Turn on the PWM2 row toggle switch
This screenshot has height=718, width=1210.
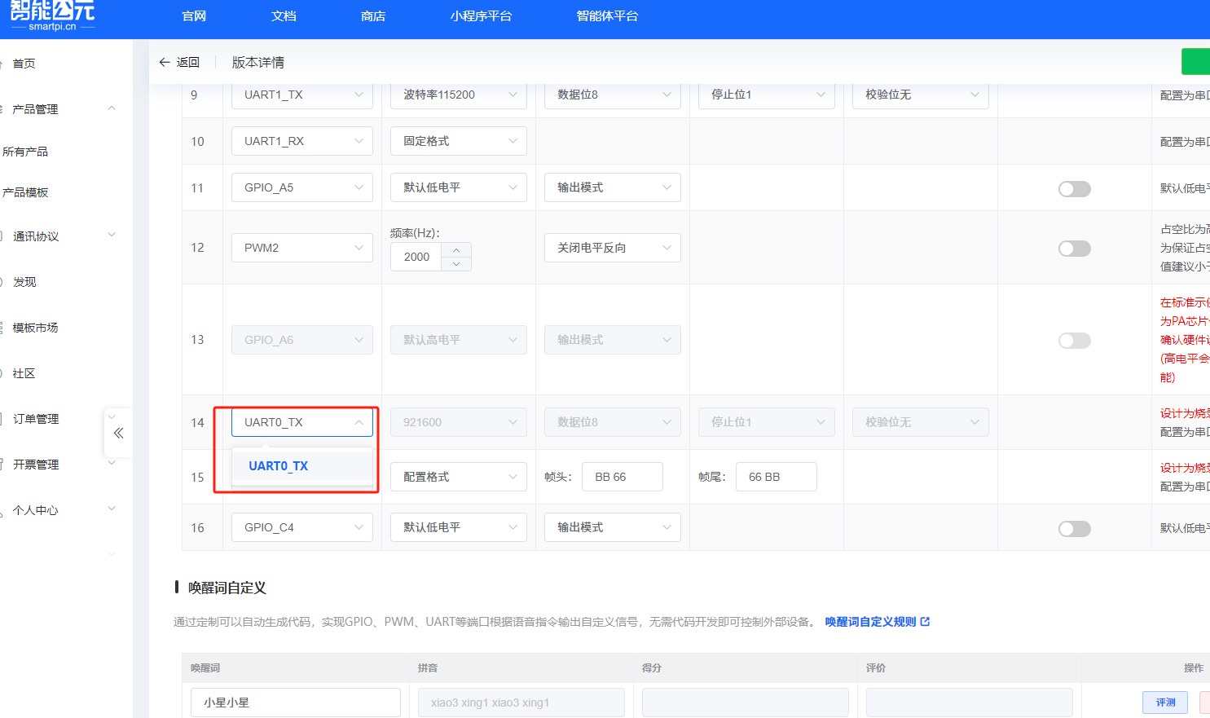[x=1074, y=248]
